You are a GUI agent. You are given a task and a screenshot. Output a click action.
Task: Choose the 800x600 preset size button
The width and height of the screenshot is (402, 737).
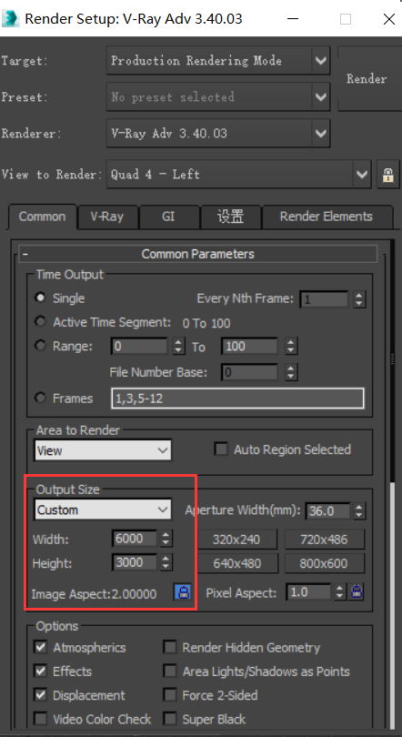(x=324, y=563)
